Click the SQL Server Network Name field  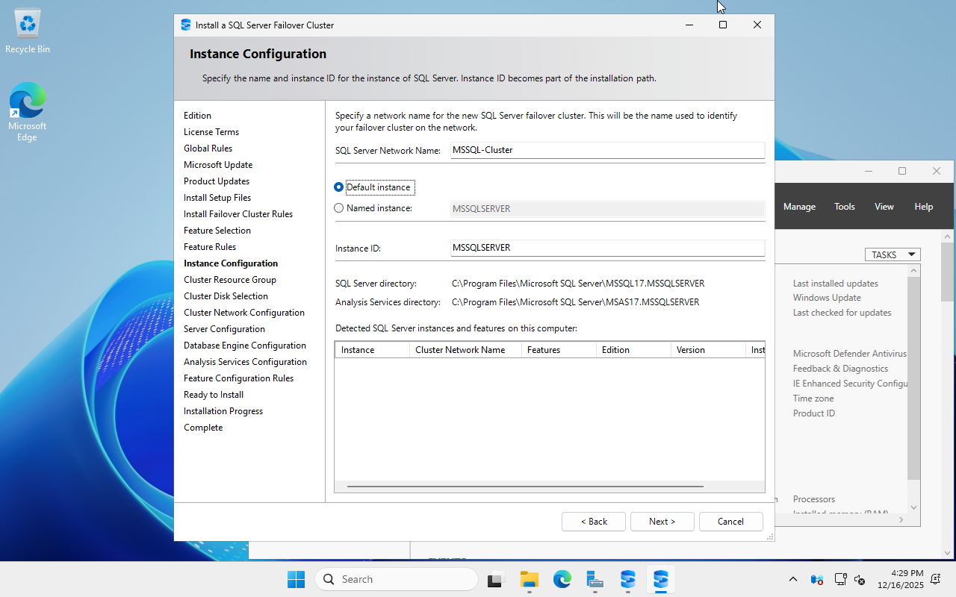click(x=606, y=149)
